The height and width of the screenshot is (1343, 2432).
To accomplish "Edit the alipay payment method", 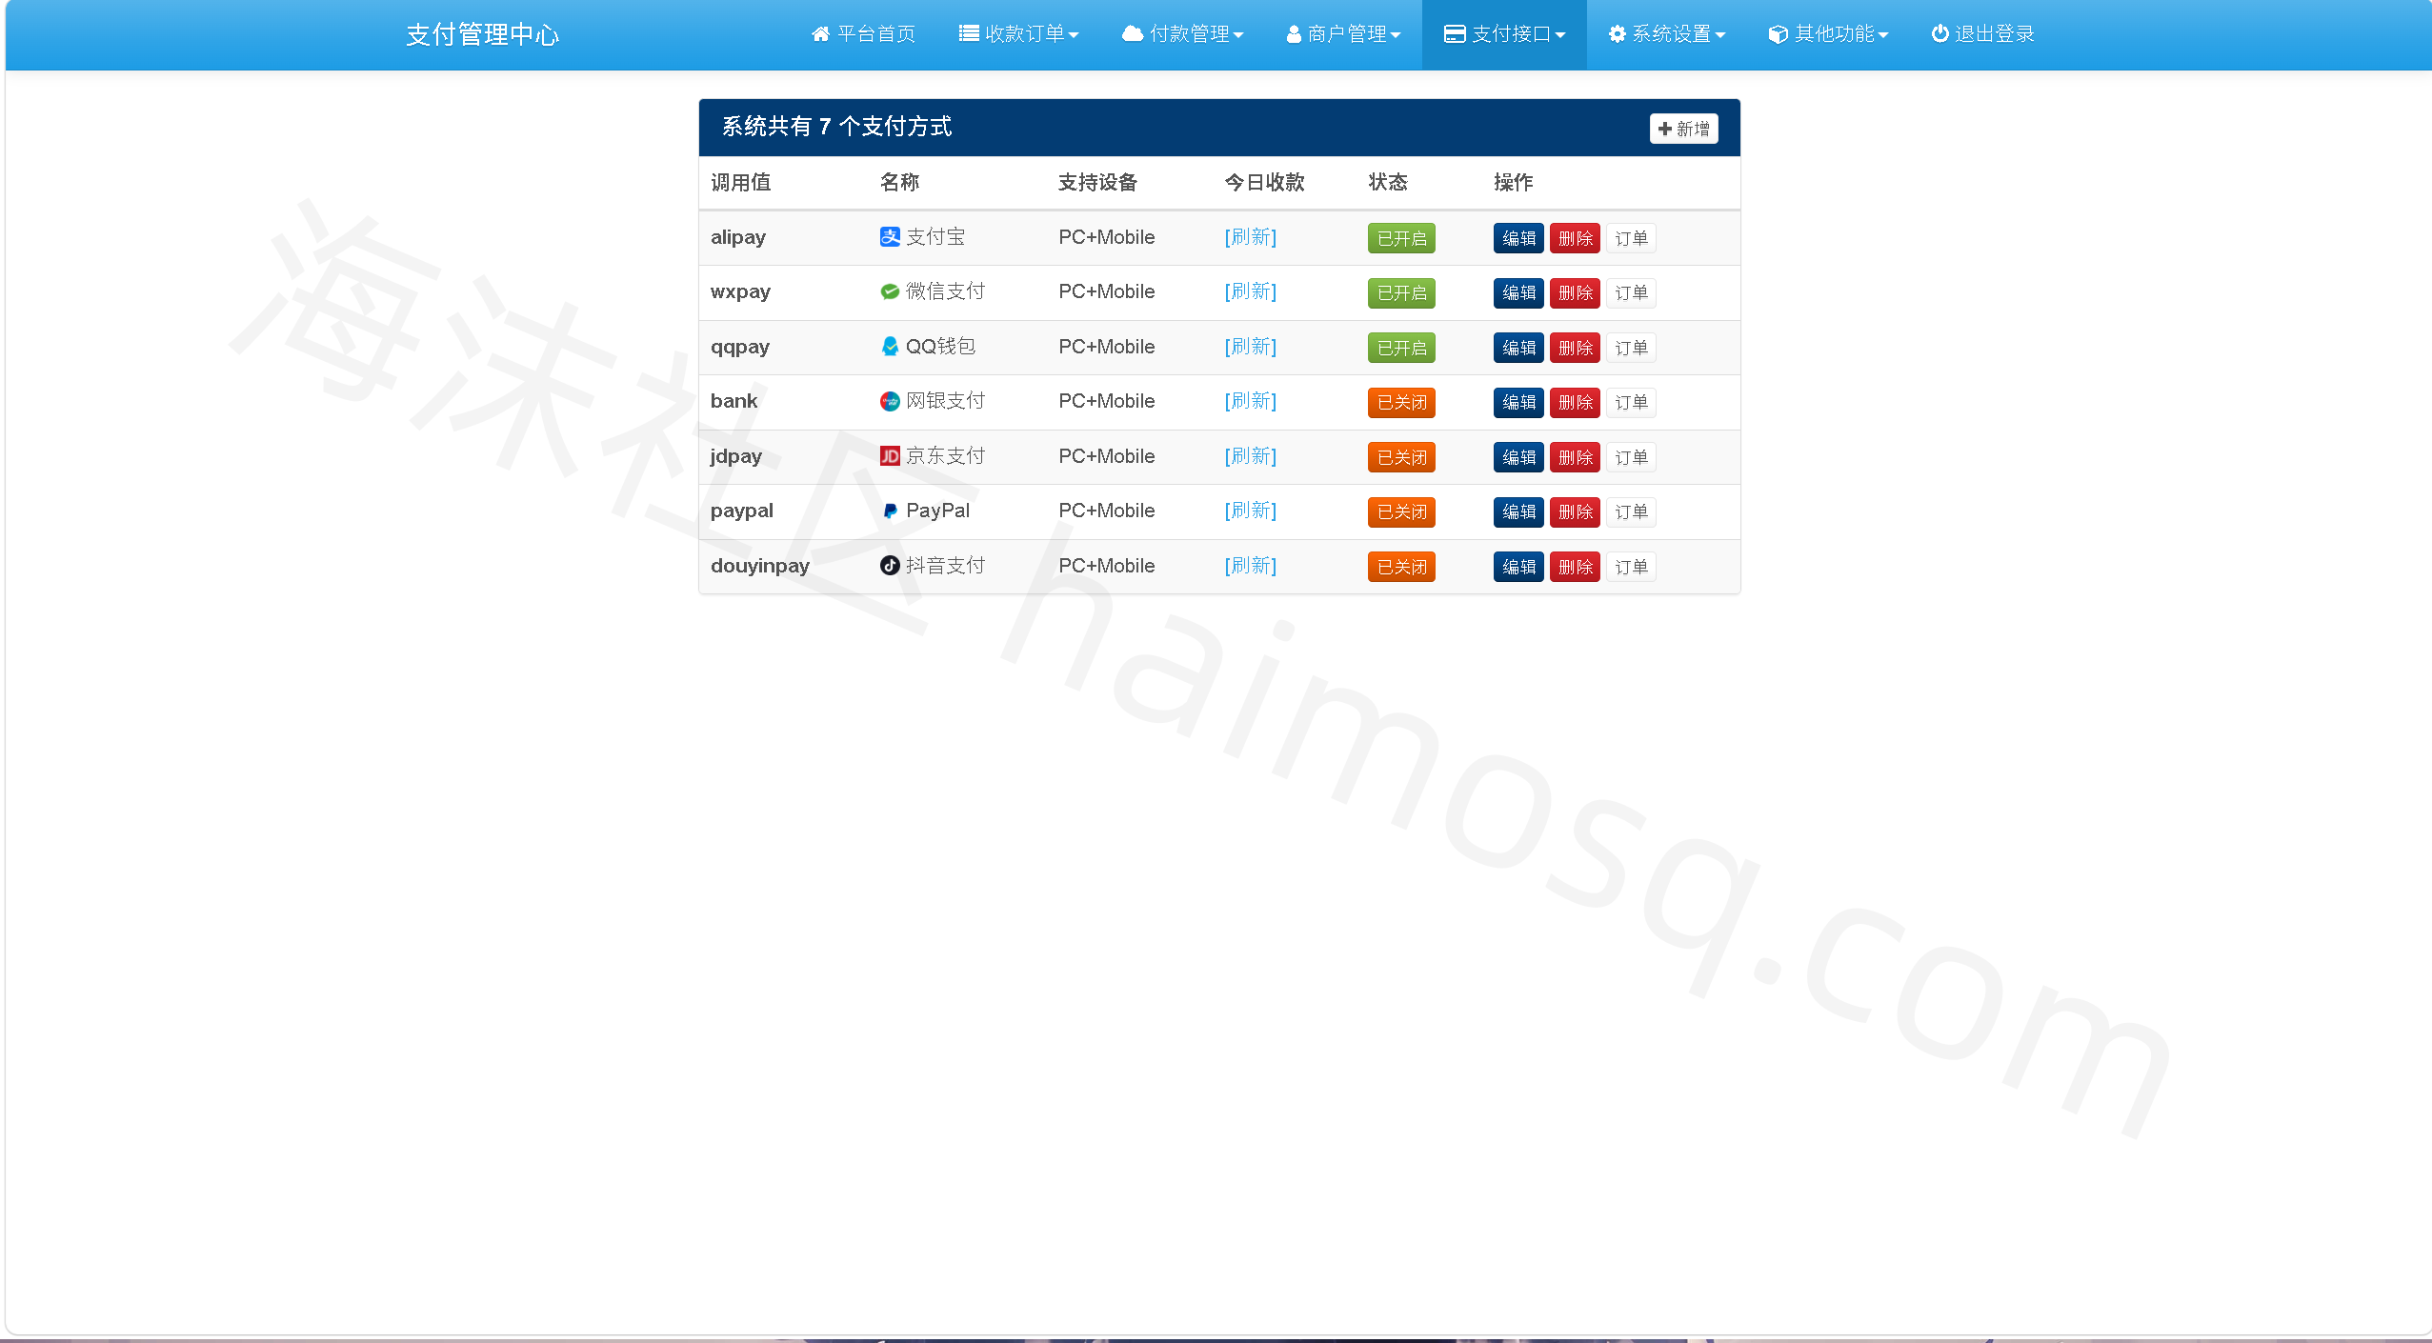I will [1518, 238].
